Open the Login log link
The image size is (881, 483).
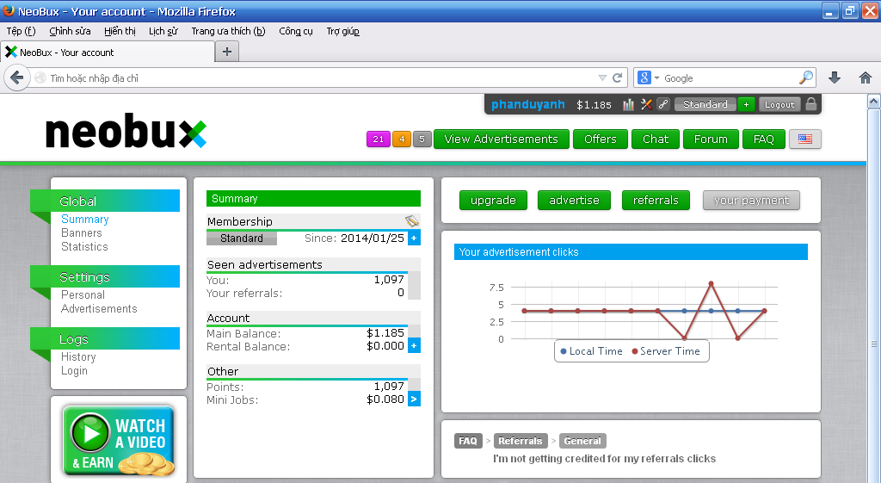click(x=74, y=371)
